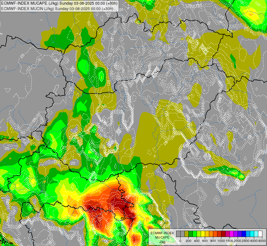
Task: Click the ECMWF-INDEX MUCIN header line
Action: 57,9
